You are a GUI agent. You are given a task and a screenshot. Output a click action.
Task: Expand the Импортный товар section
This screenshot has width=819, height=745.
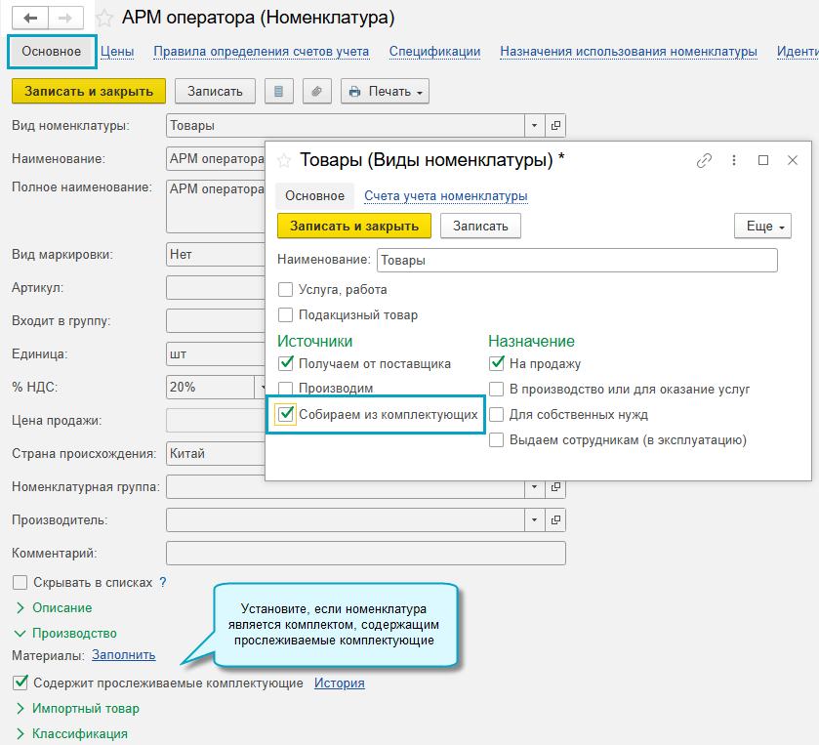(x=85, y=708)
